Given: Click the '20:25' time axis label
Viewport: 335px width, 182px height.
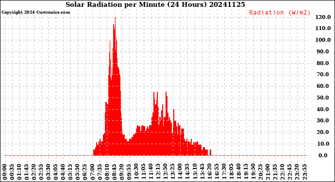Looking at the screenshot, I should (261, 172).
